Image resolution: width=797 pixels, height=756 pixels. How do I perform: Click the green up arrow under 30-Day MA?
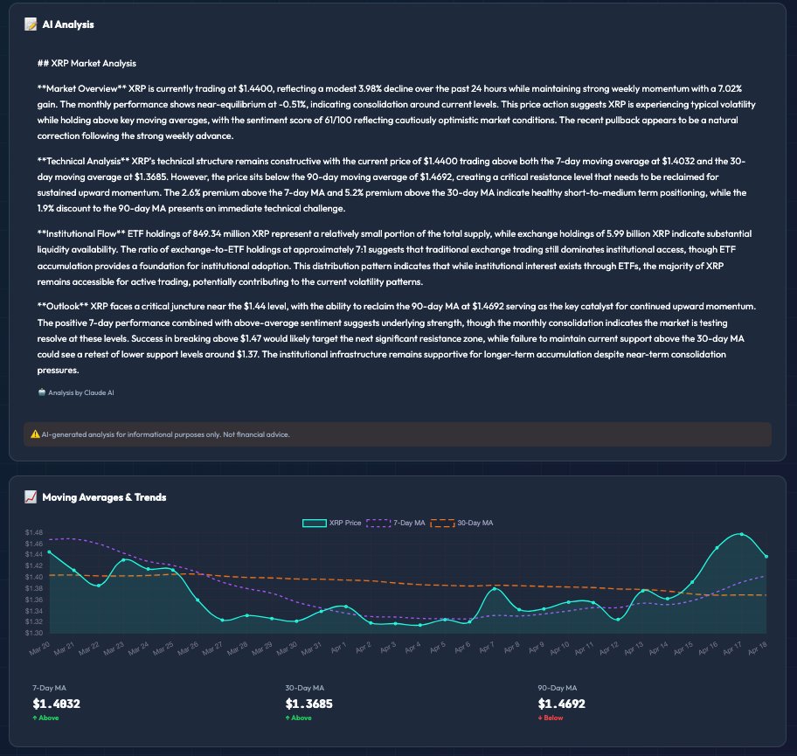tap(289, 718)
